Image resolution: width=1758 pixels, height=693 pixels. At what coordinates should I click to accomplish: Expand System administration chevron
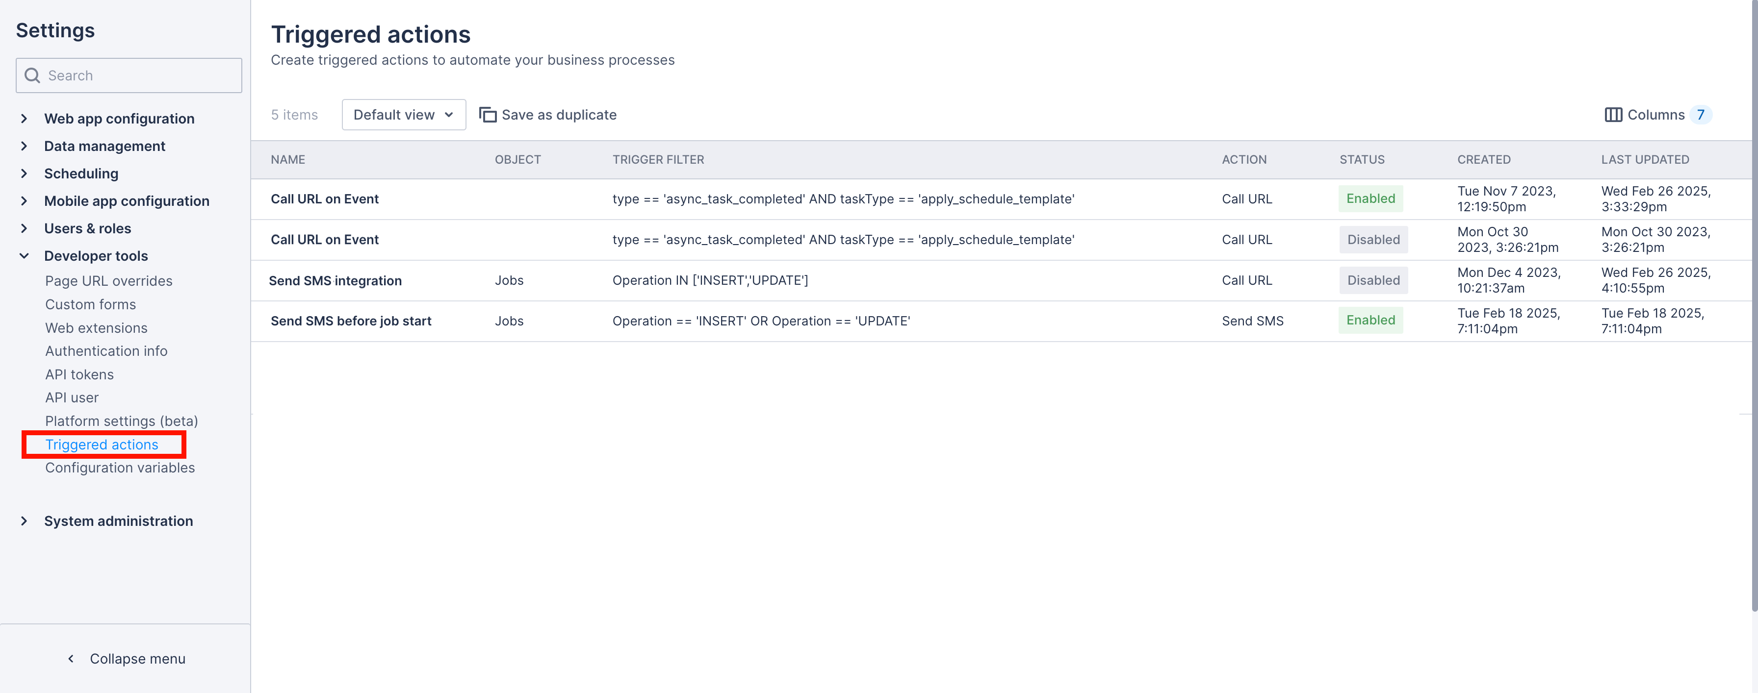25,521
